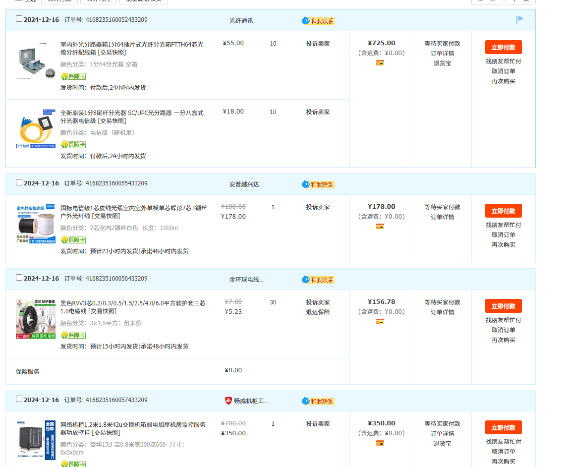
Task: Click 立即付款 button for the ¥725.00 order
Action: pos(503,48)
